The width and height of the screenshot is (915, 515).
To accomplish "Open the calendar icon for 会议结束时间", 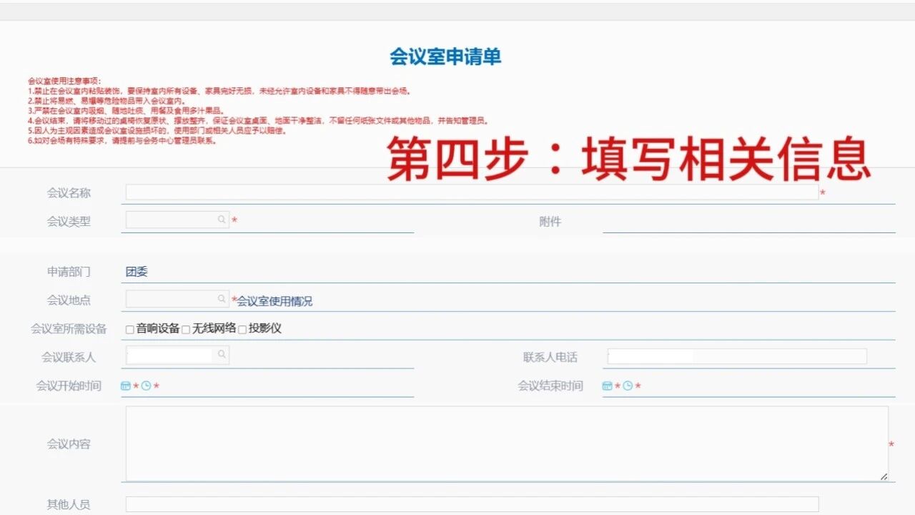I will coord(607,386).
